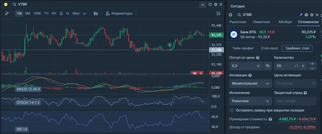The height and width of the screenshot is (134, 322).
Task: Switch to the Айсберг order tab
Action: [x=285, y=22]
